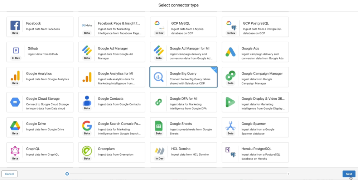Screen dimensions: 358x180
Task: Click 'Ingest data from HCL Domino' text
Action: [190, 155]
